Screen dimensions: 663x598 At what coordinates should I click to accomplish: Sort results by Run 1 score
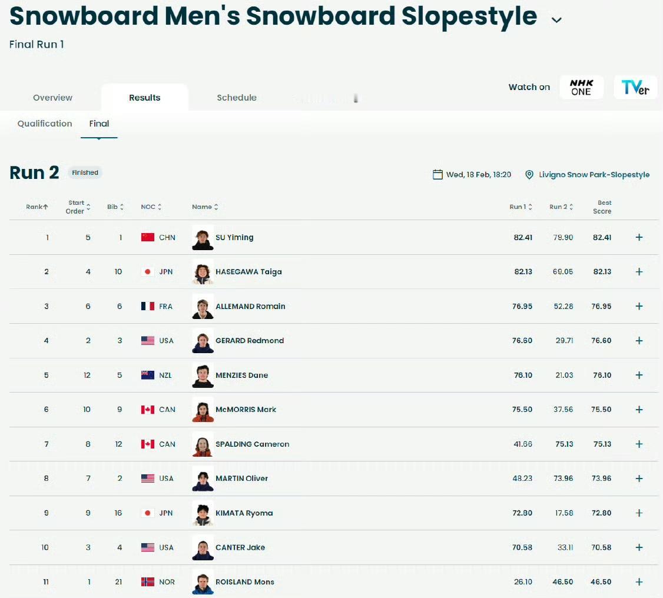(x=521, y=207)
